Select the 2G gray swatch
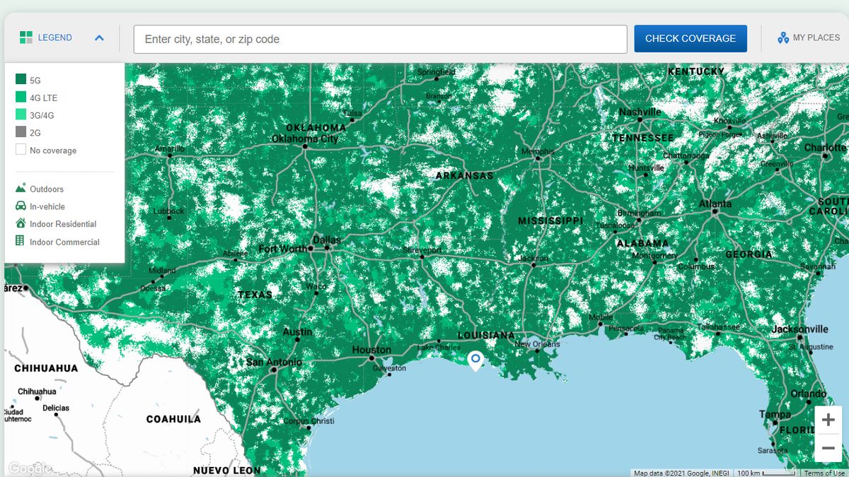 coord(21,132)
